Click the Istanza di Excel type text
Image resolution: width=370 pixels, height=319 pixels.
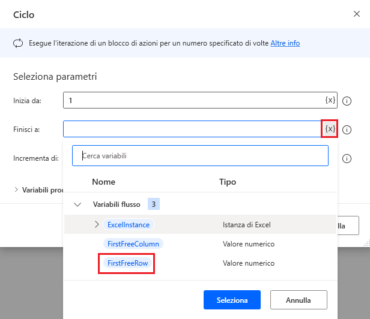click(x=247, y=225)
